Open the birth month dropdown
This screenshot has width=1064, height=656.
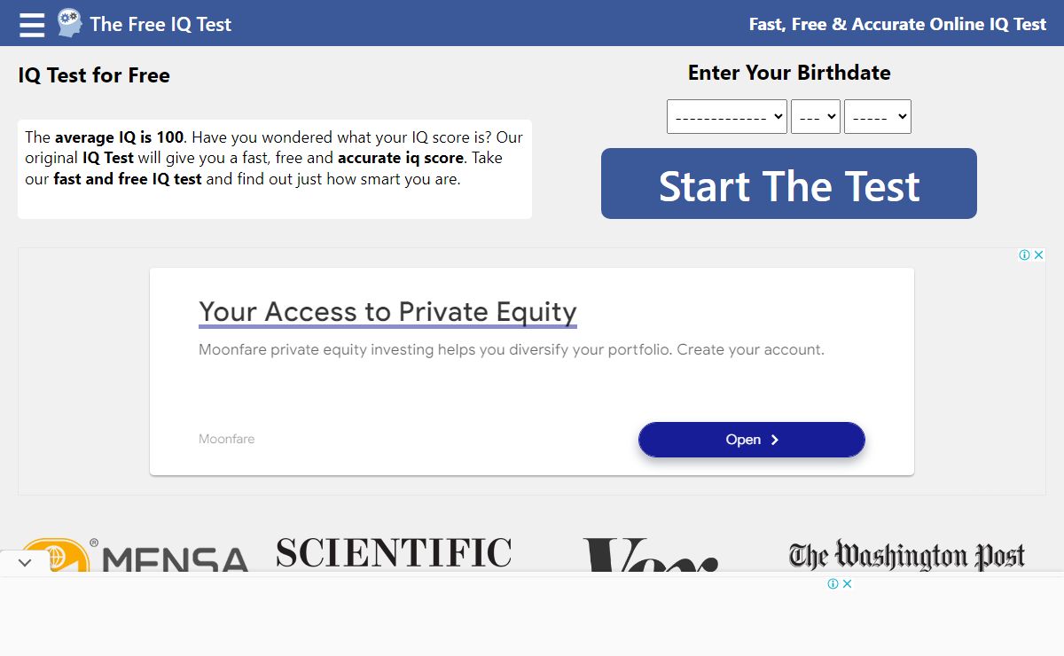coord(726,117)
